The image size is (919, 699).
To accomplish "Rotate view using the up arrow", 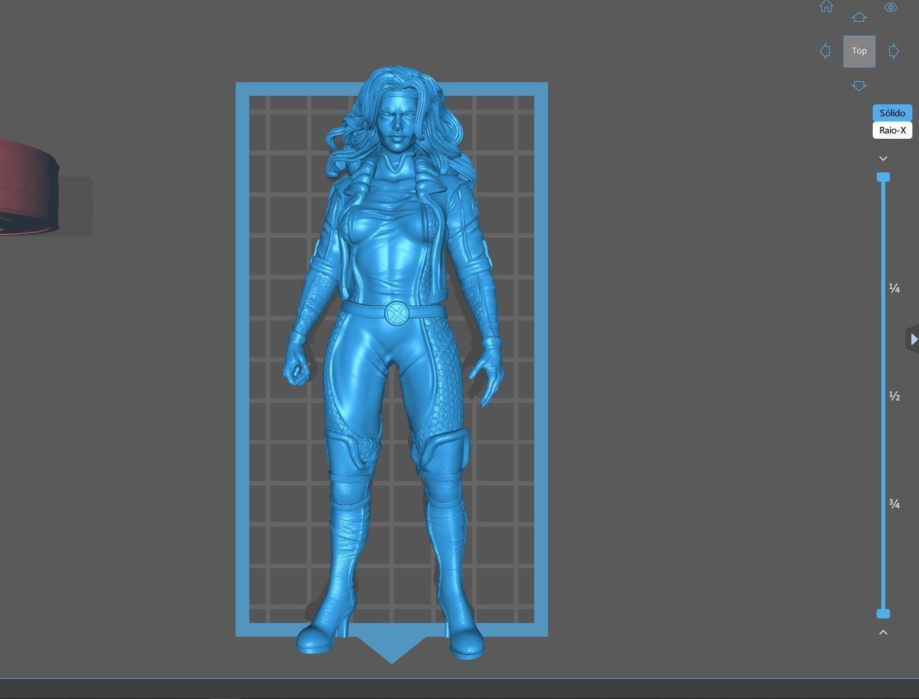I will tap(859, 18).
